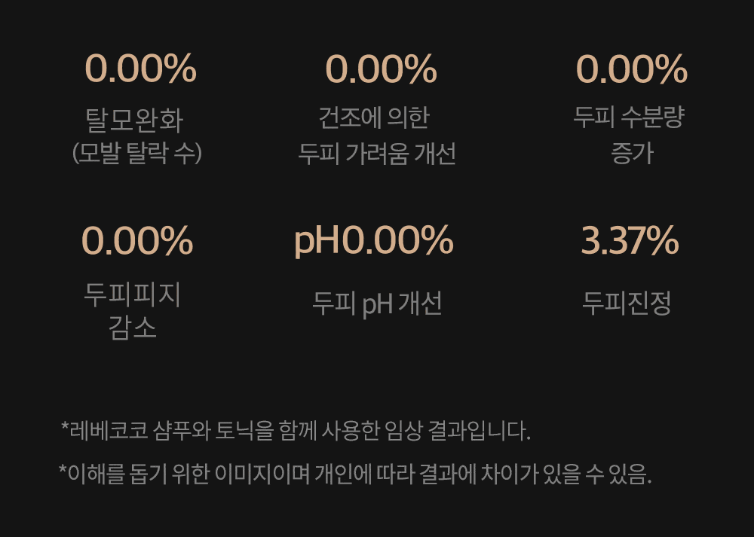Click the pH0.00% value
Screen dimensions: 754x537
click(x=373, y=241)
